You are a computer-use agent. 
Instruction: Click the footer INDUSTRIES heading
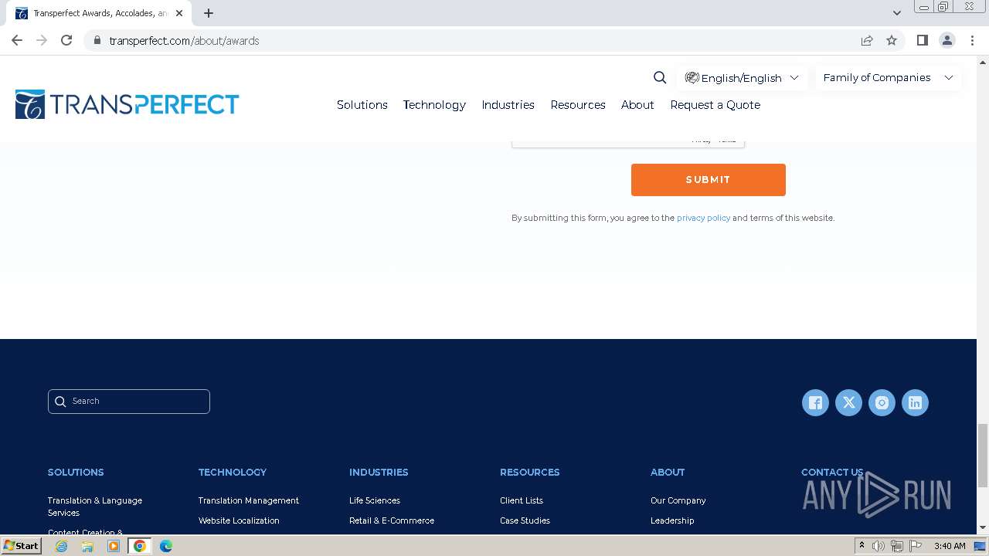coord(379,472)
